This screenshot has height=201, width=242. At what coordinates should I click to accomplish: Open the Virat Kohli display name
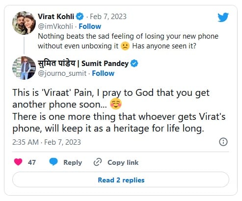56,17
